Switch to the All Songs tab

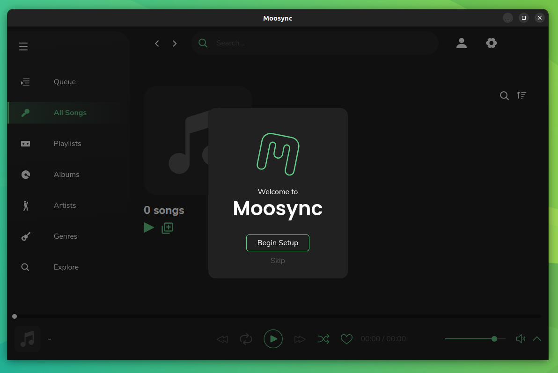point(70,112)
